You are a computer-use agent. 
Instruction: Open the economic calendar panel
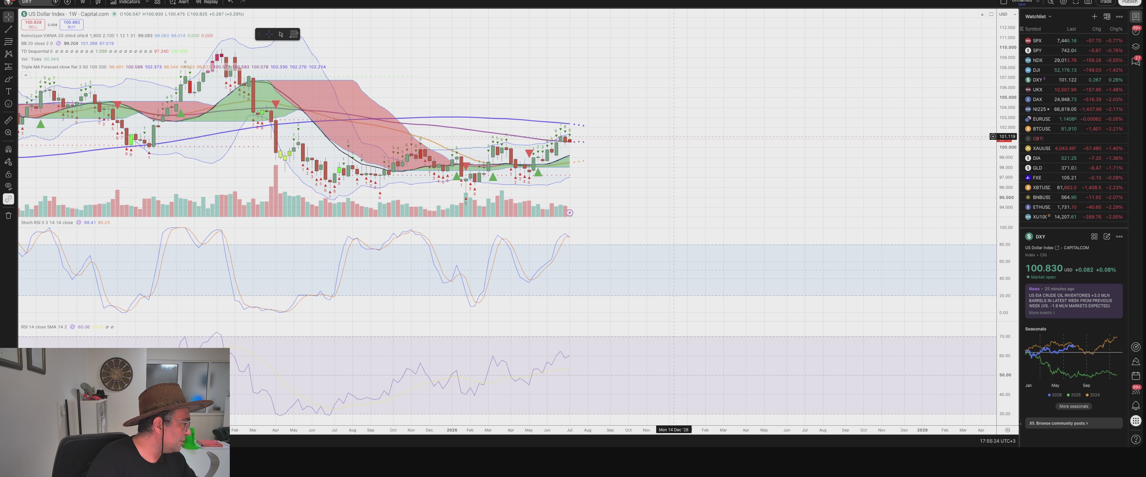click(1136, 376)
